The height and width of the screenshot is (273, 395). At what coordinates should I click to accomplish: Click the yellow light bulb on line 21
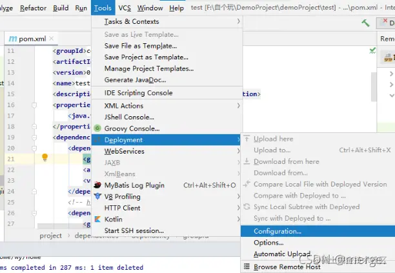[45, 157]
